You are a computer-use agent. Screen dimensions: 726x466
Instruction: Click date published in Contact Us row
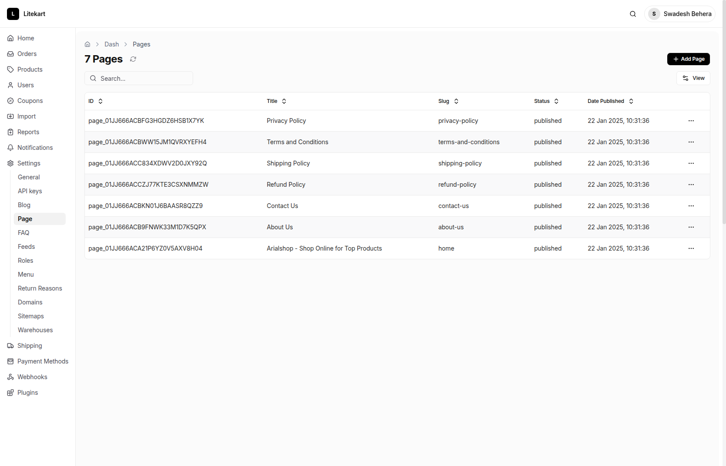[x=618, y=206]
